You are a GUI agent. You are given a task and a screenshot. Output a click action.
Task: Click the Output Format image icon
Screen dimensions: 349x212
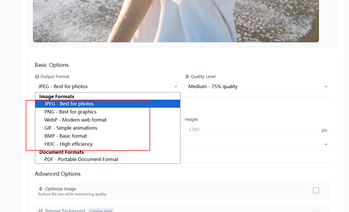(37, 77)
